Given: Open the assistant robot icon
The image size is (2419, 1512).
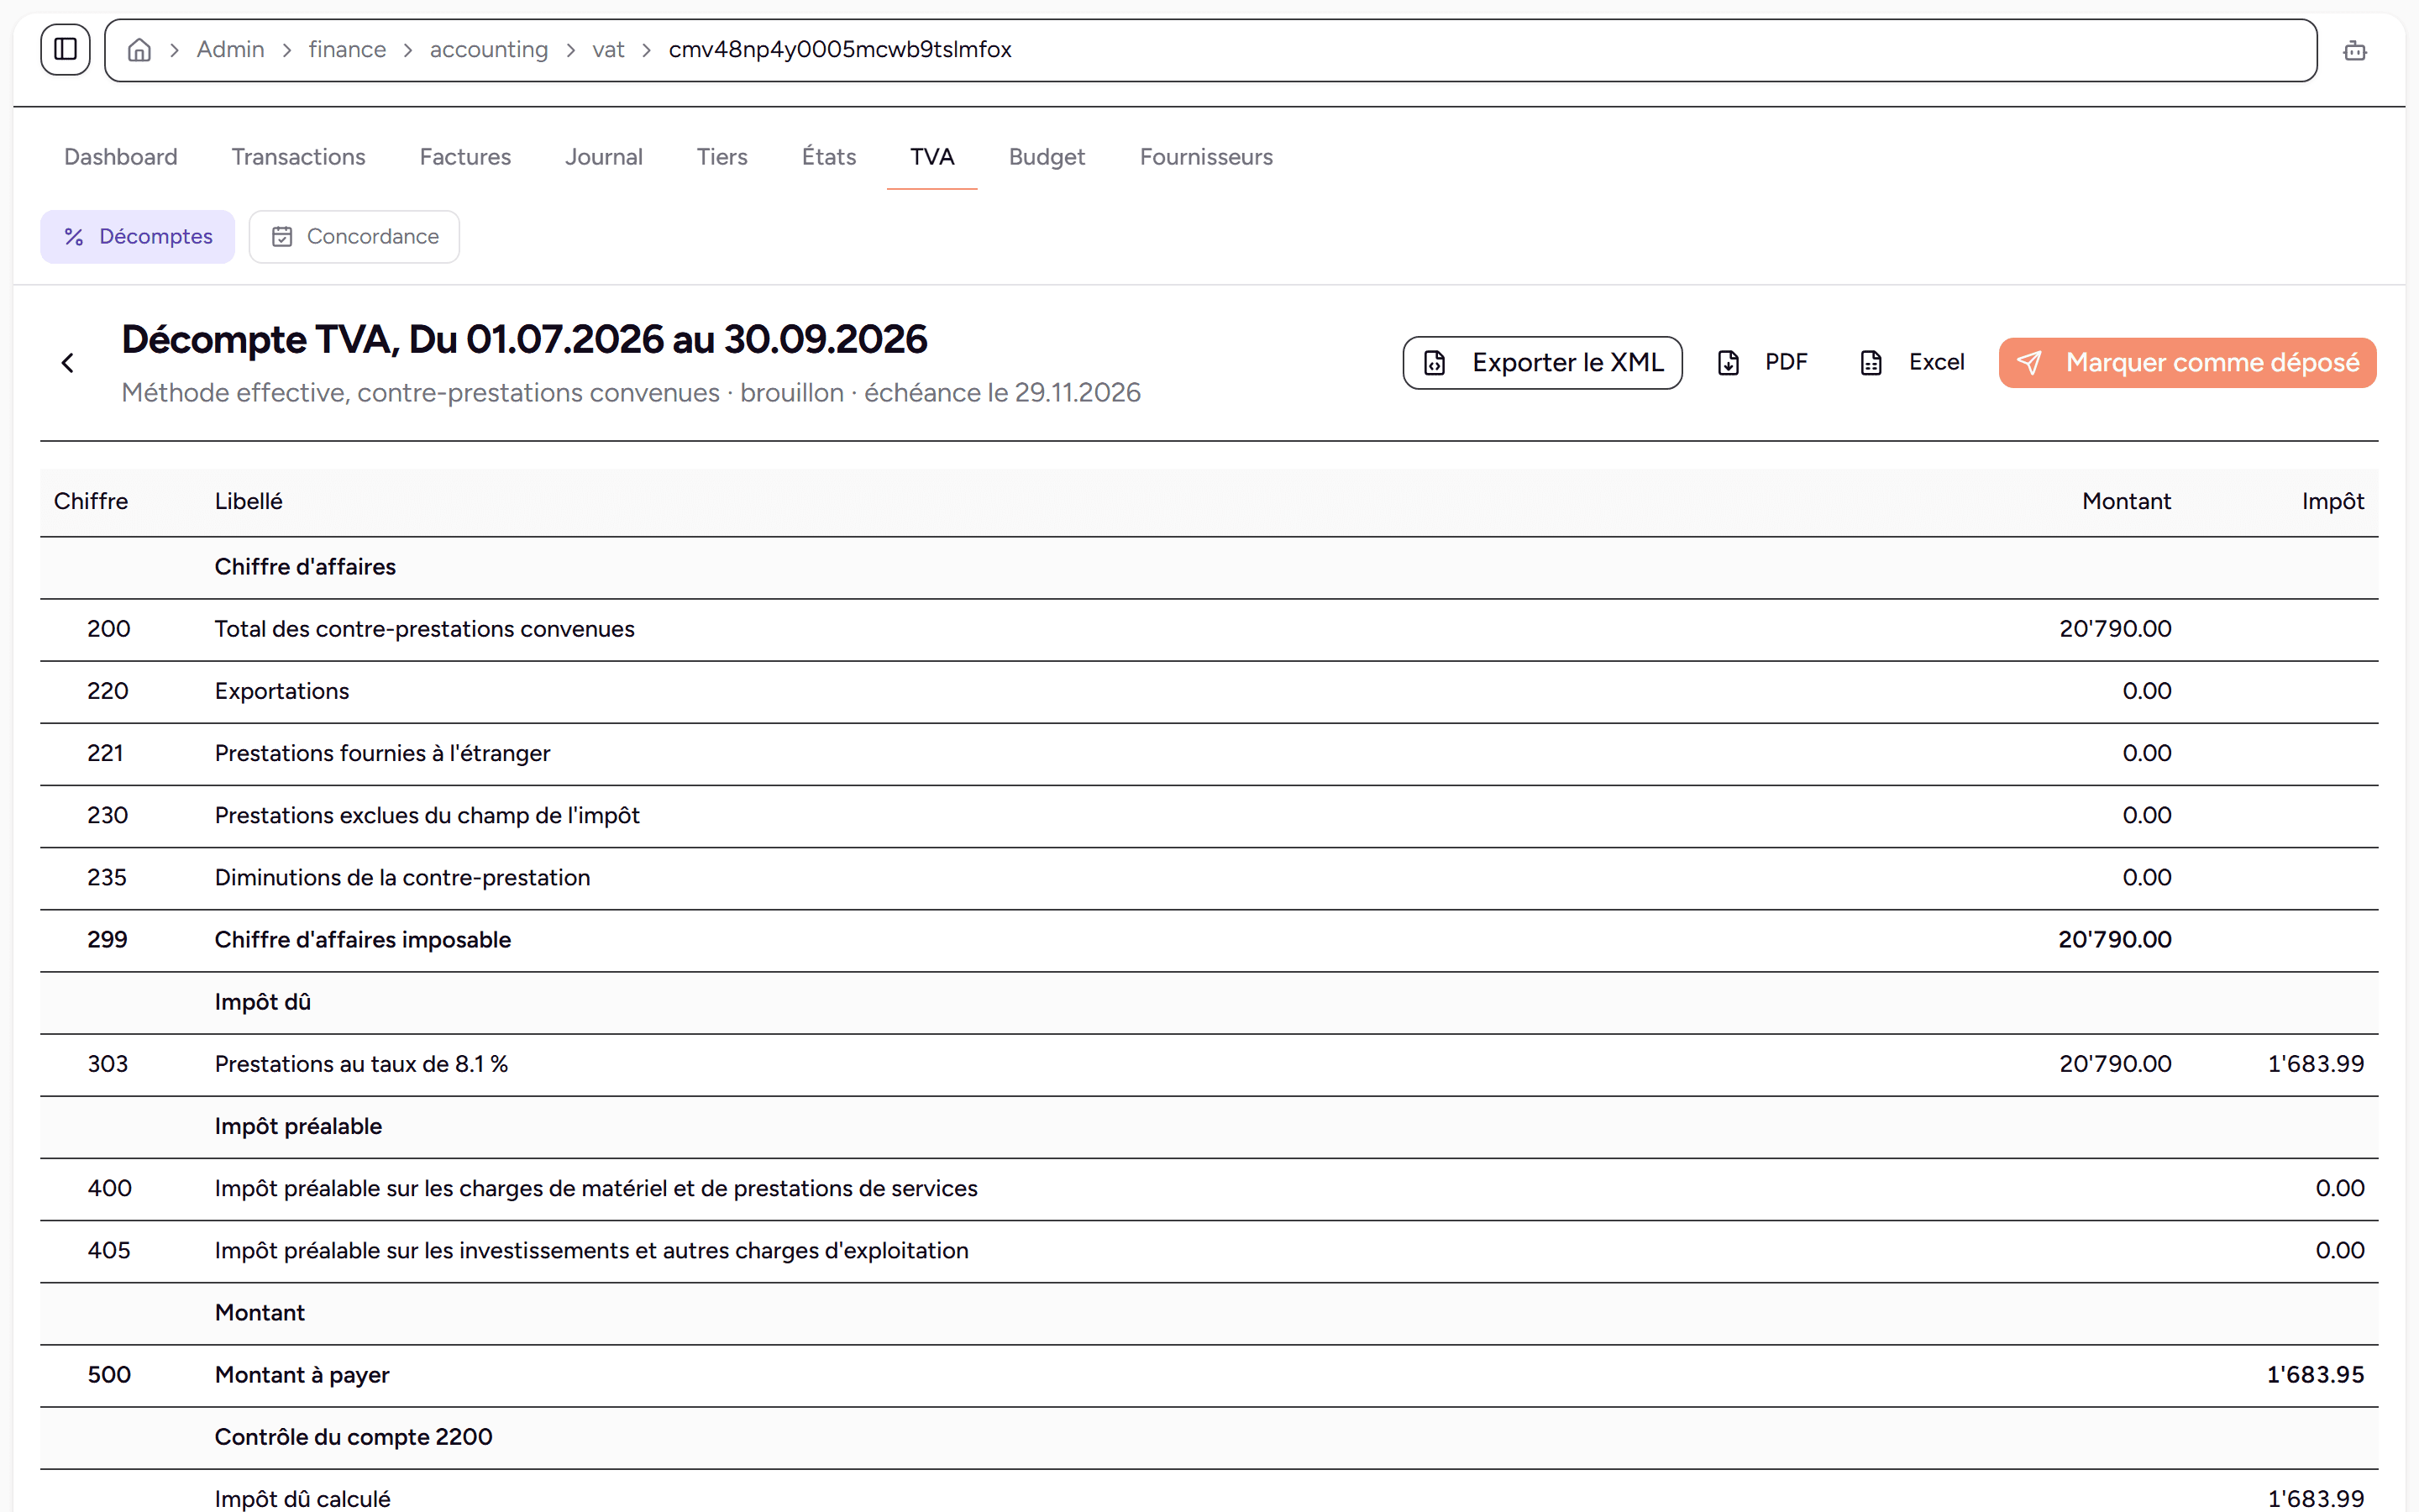Looking at the screenshot, I should point(2354,50).
